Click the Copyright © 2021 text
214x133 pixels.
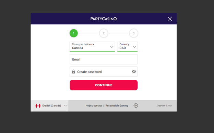[x=164, y=106]
